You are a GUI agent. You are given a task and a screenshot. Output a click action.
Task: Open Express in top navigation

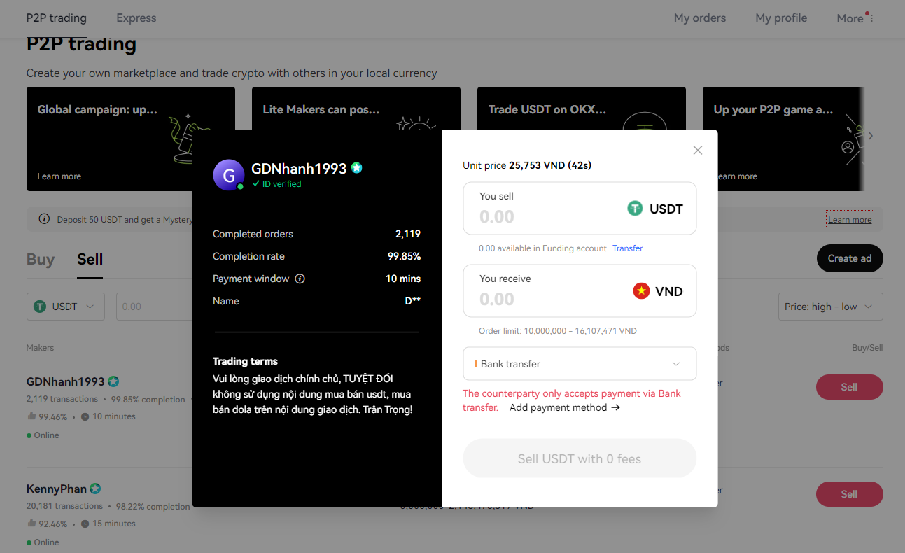pos(136,18)
